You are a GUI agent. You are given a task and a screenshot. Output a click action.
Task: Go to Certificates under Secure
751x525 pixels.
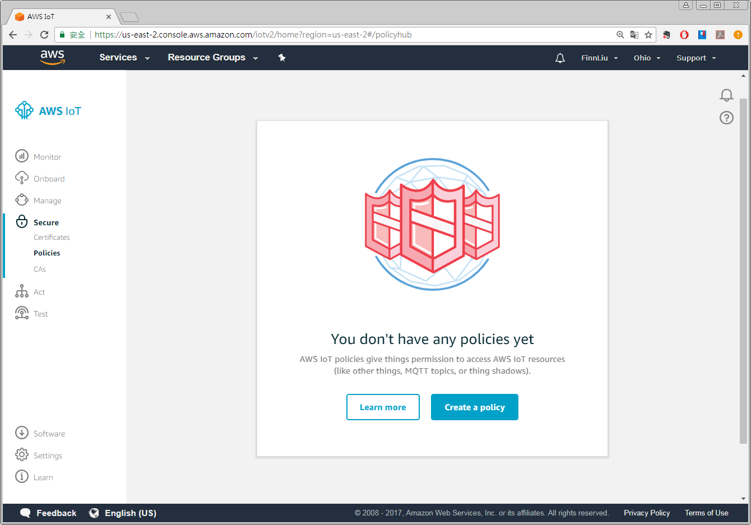(52, 238)
